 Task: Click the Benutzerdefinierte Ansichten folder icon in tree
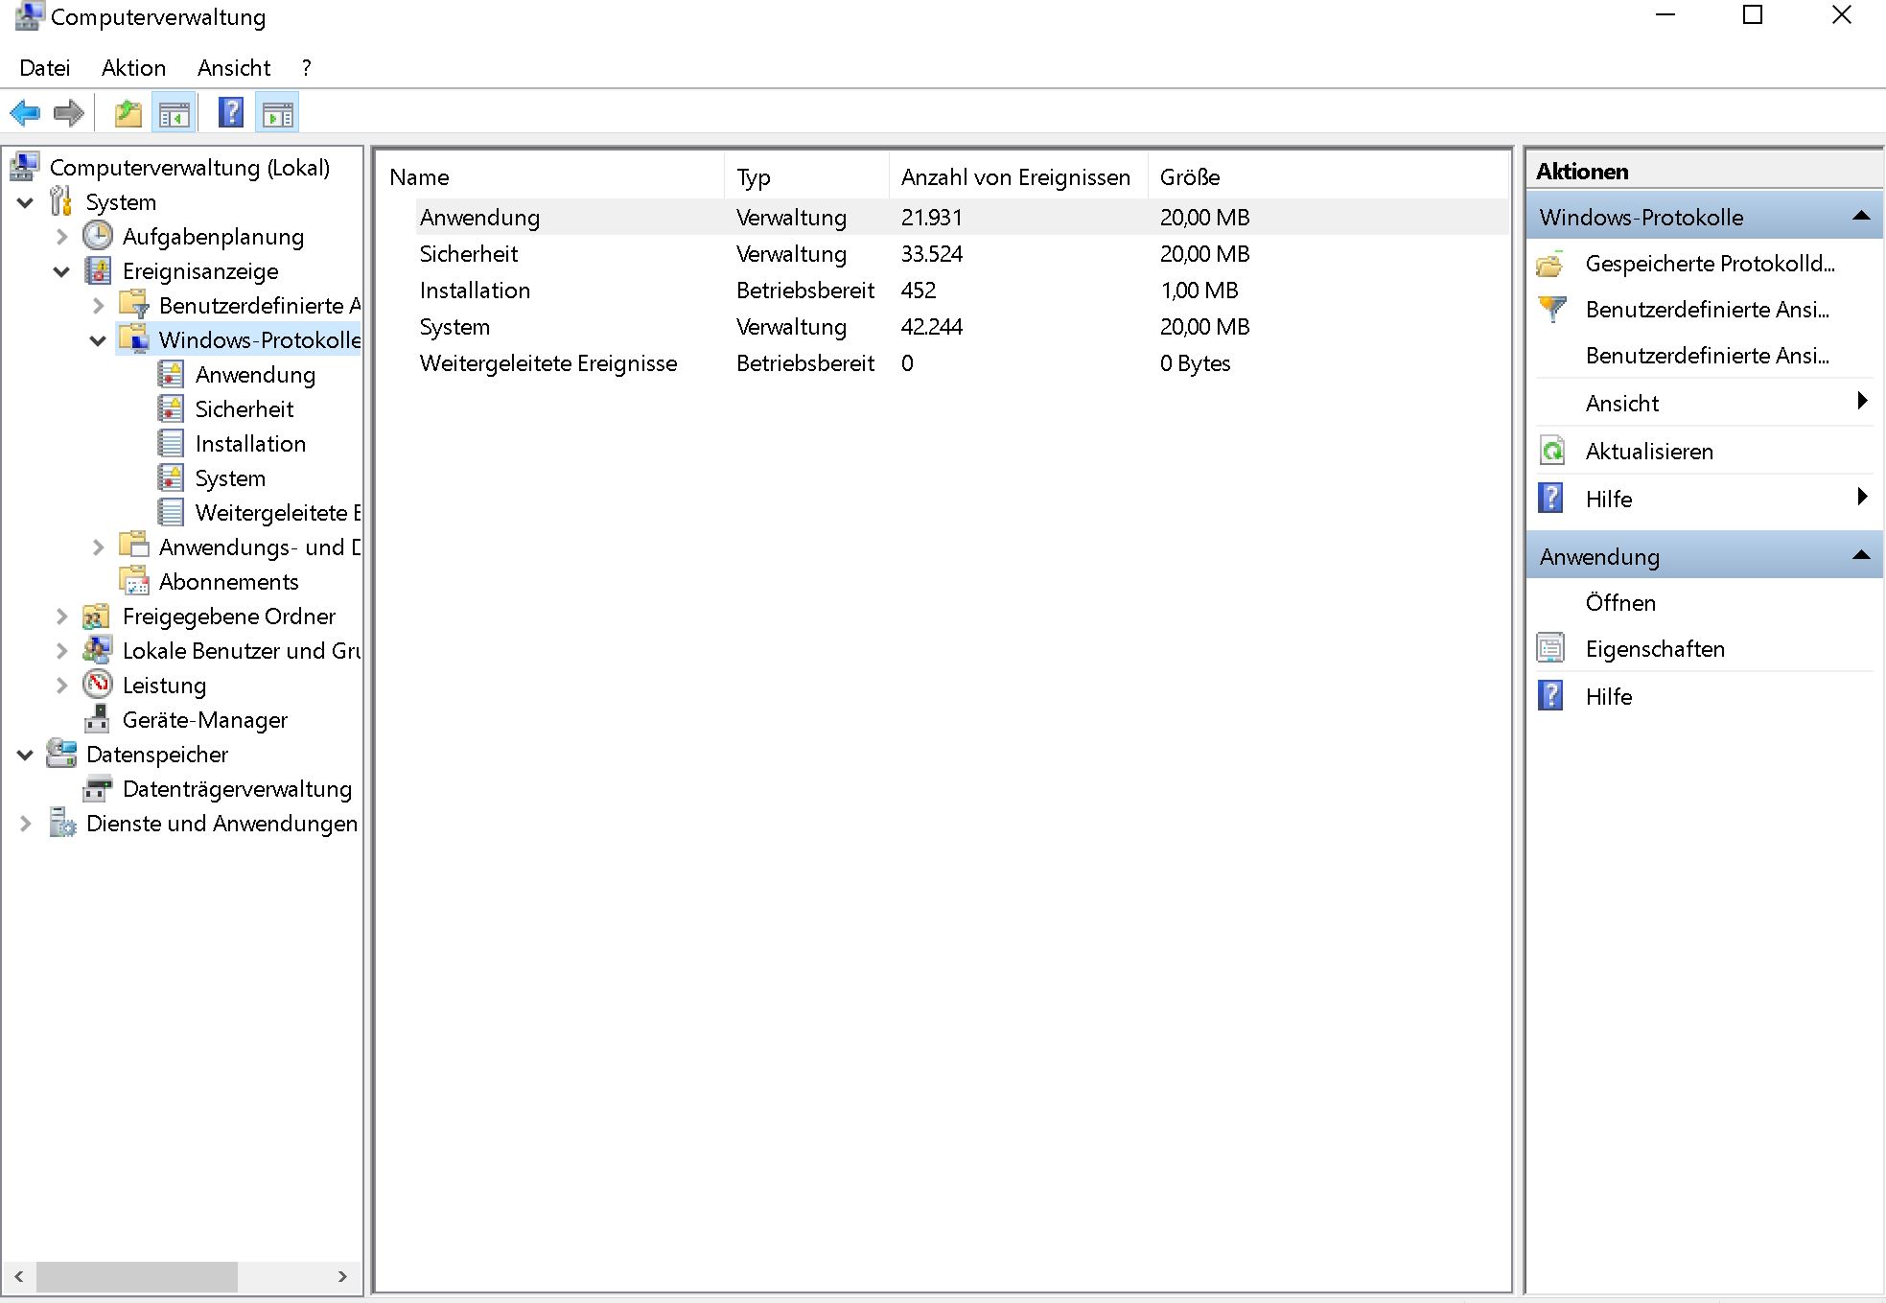tap(134, 305)
